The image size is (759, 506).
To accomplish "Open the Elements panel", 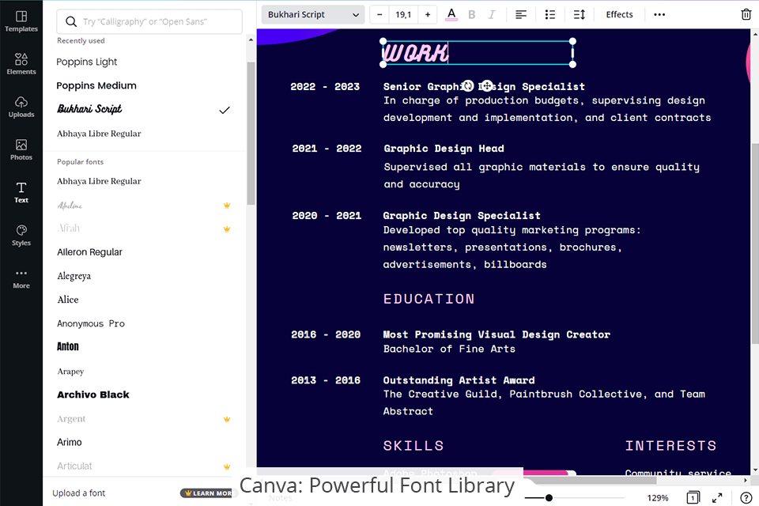I will point(21,64).
